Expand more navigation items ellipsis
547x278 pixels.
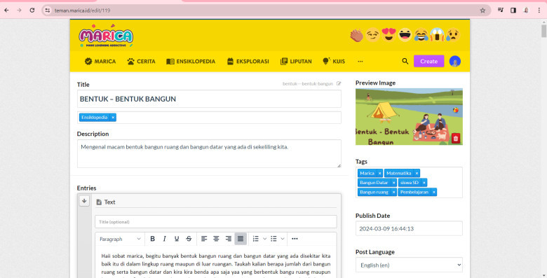click(x=360, y=62)
